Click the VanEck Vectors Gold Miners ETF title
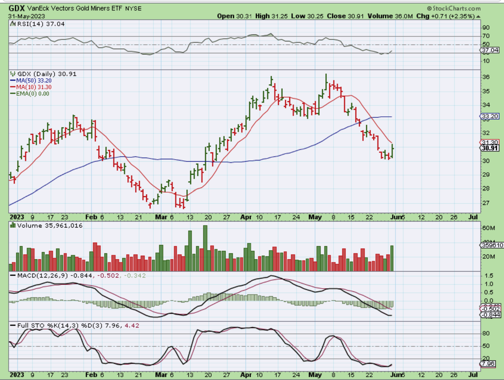 point(75,8)
